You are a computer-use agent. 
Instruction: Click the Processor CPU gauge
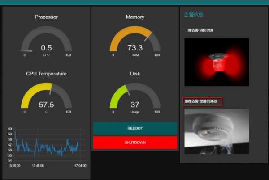click(x=46, y=40)
